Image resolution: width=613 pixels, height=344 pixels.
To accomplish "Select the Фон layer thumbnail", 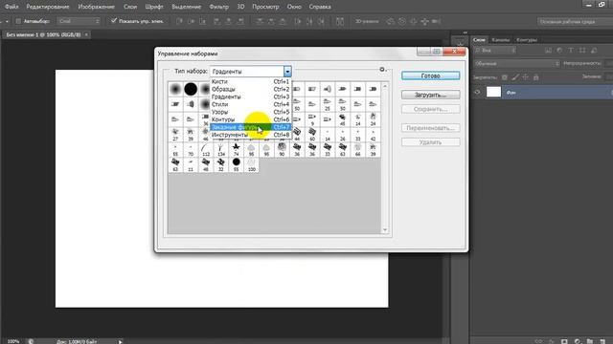I will click(493, 92).
